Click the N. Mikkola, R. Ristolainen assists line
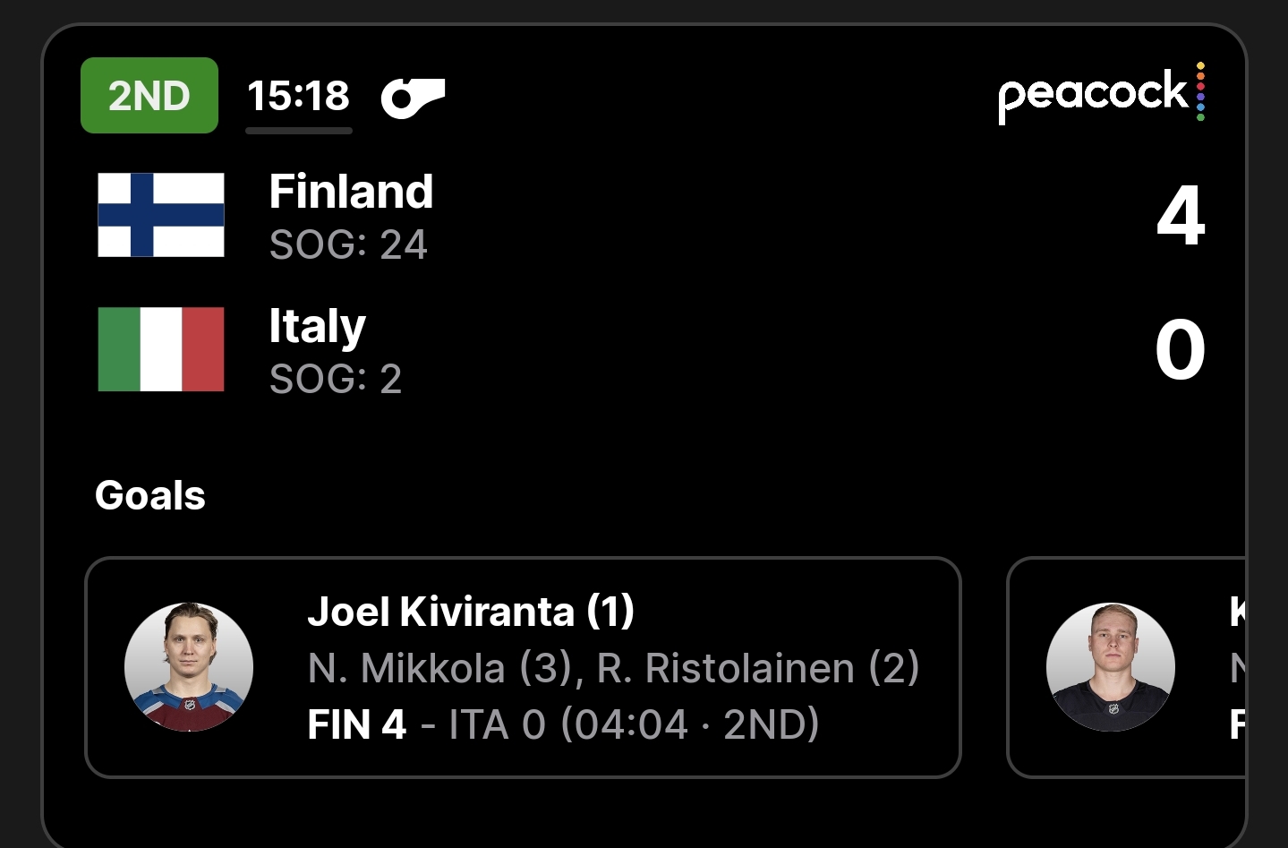The image size is (1288, 848). [x=613, y=668]
